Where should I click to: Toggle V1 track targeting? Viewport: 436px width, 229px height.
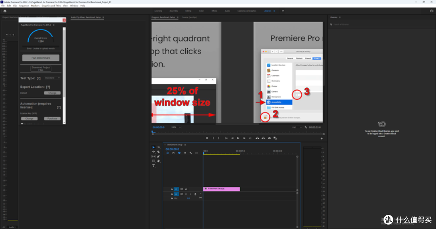coord(176,189)
